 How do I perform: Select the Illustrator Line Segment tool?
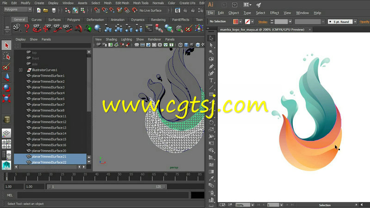(211, 87)
